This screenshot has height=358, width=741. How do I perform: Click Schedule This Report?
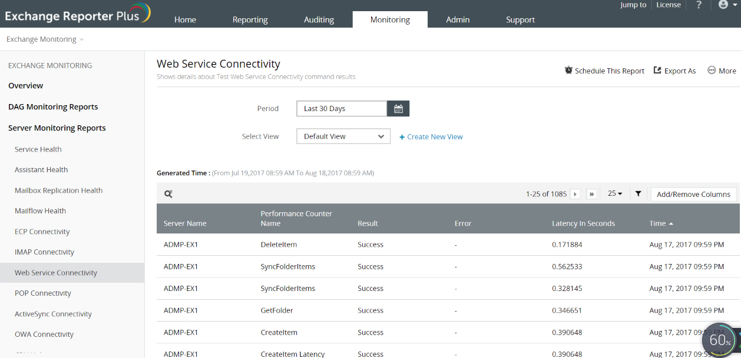(x=604, y=71)
